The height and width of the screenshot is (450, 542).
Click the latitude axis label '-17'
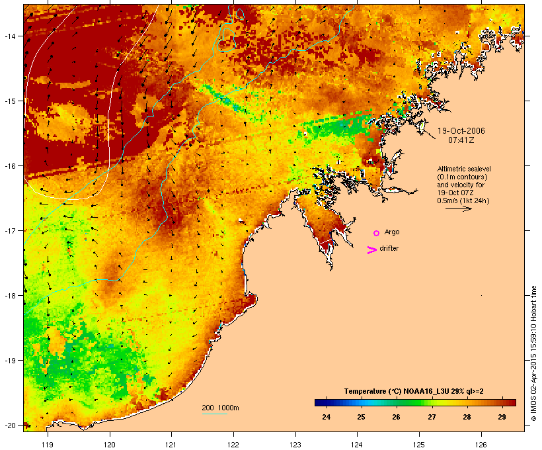(9, 230)
